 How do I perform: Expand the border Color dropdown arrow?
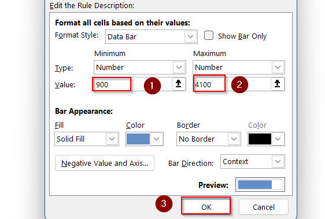(278, 139)
